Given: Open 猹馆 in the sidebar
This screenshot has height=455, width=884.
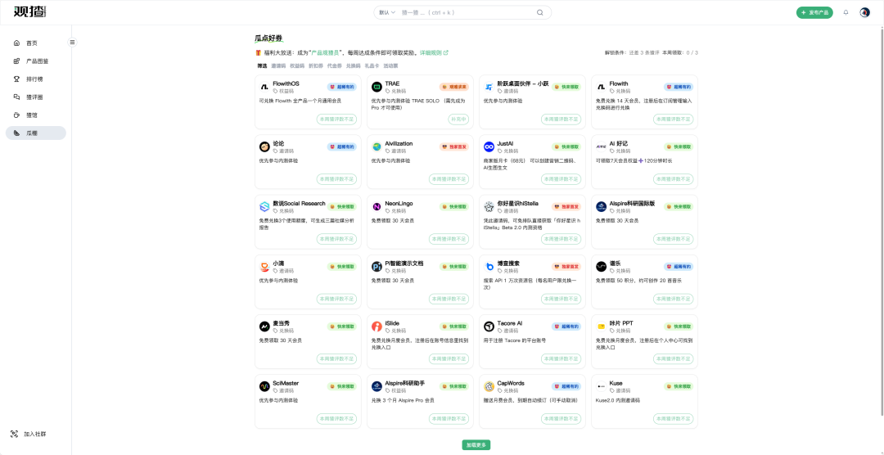Looking at the screenshot, I should [x=35, y=115].
